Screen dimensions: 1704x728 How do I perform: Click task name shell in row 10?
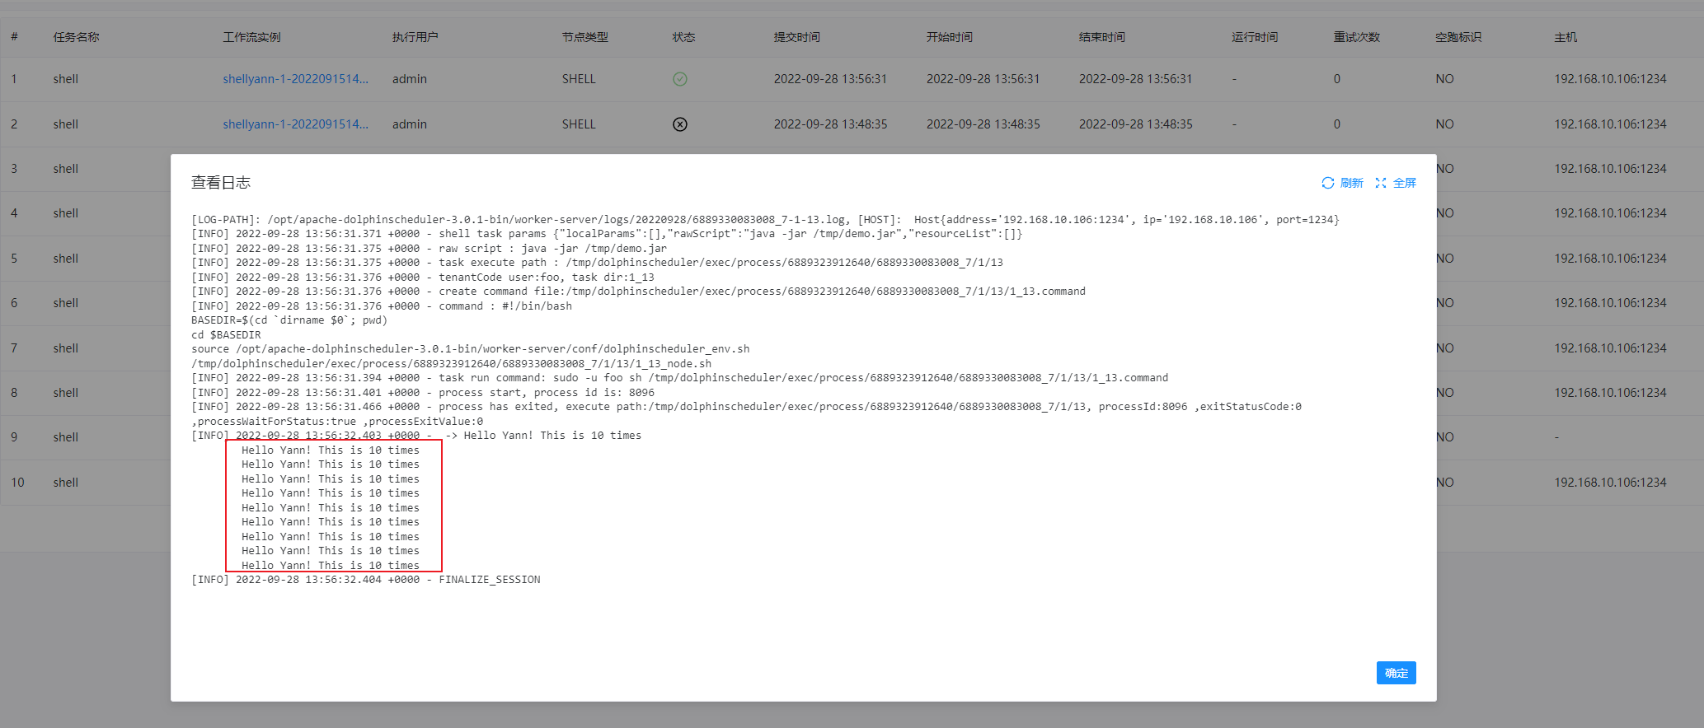pos(66,483)
